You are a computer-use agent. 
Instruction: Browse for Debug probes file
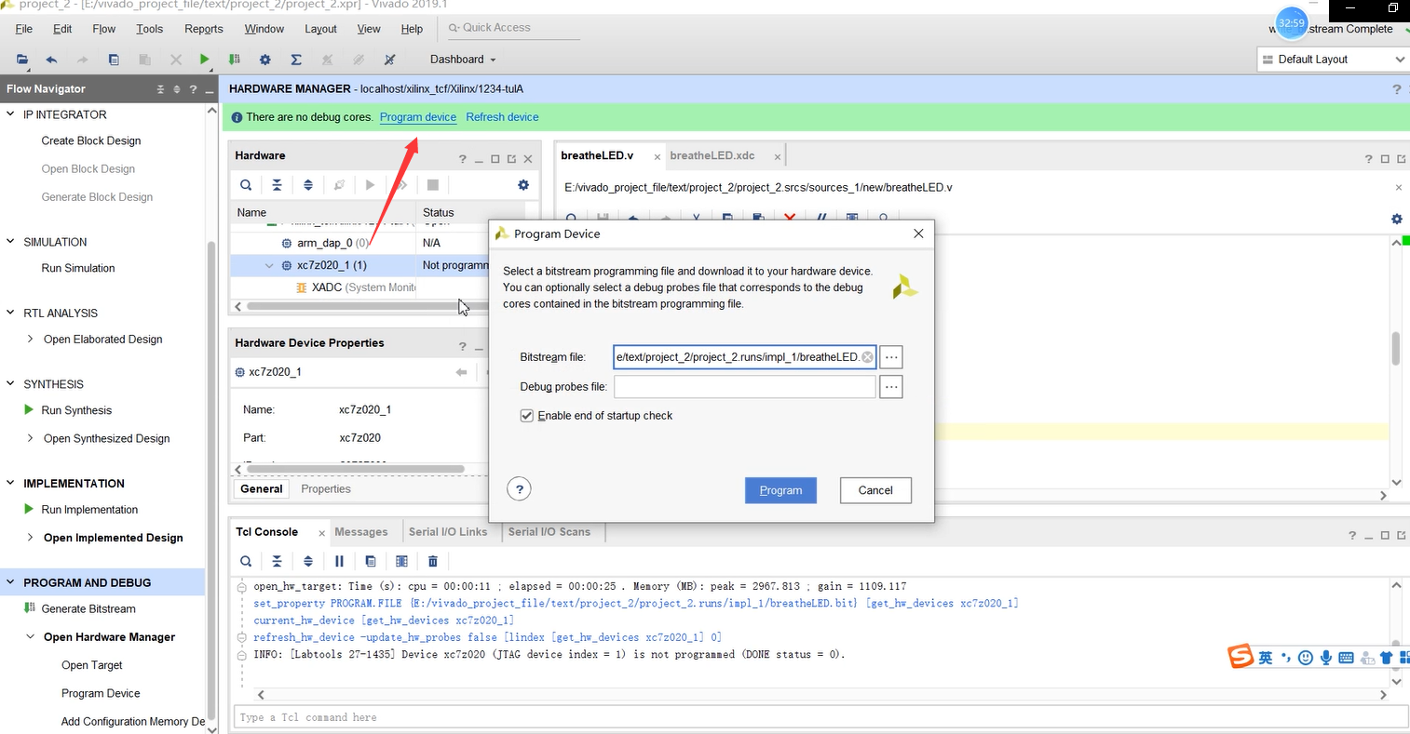(x=891, y=386)
